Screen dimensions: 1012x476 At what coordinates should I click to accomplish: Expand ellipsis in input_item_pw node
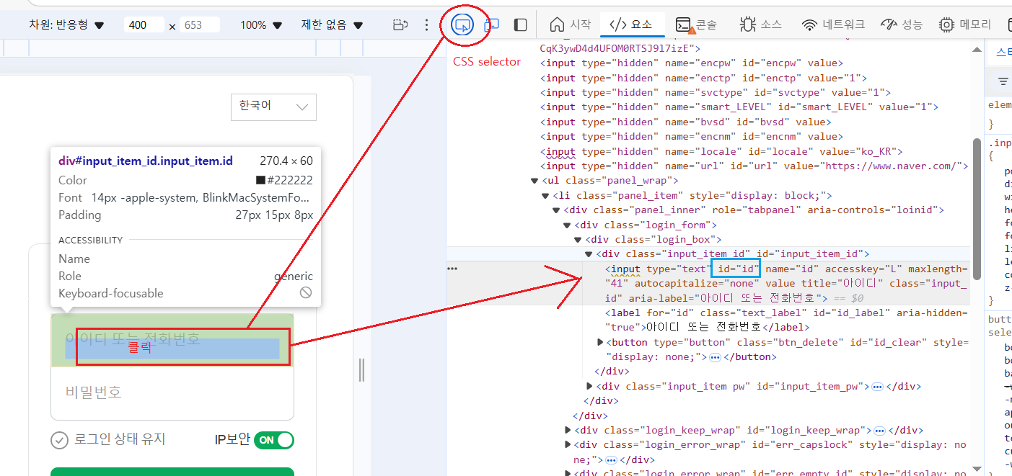pos(877,387)
